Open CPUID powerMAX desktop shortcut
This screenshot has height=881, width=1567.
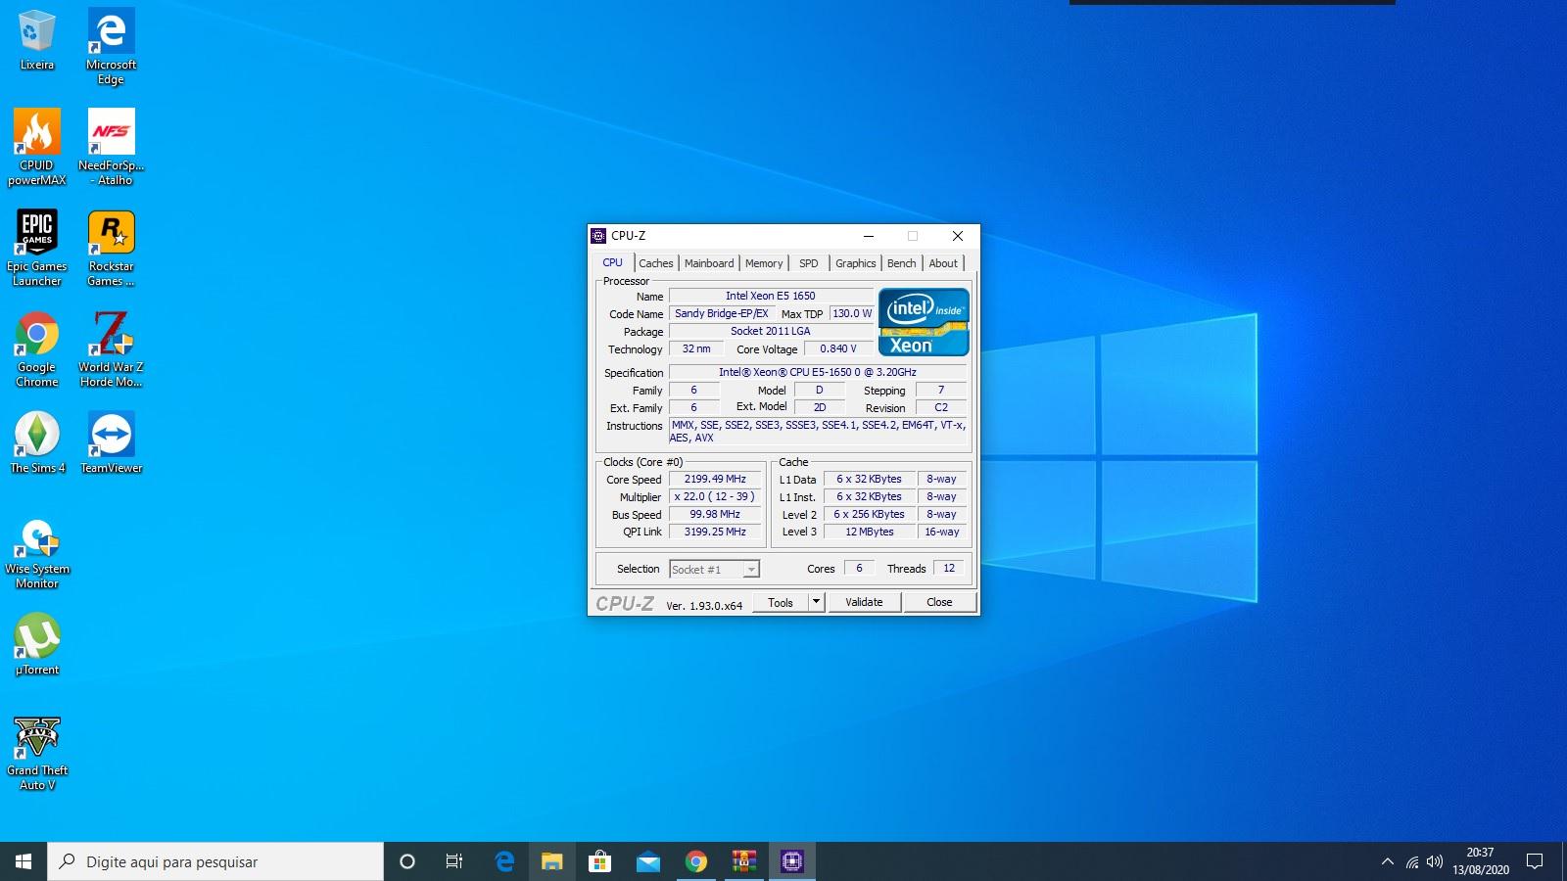(x=36, y=147)
